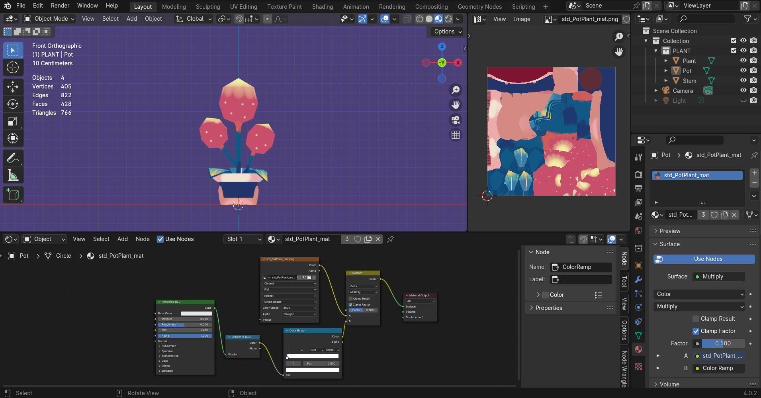The height and width of the screenshot is (398, 761).
Task: Click the Factor slider in material properties
Action: (722, 343)
